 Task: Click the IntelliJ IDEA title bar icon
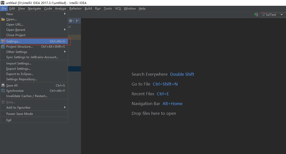coord(2,3)
